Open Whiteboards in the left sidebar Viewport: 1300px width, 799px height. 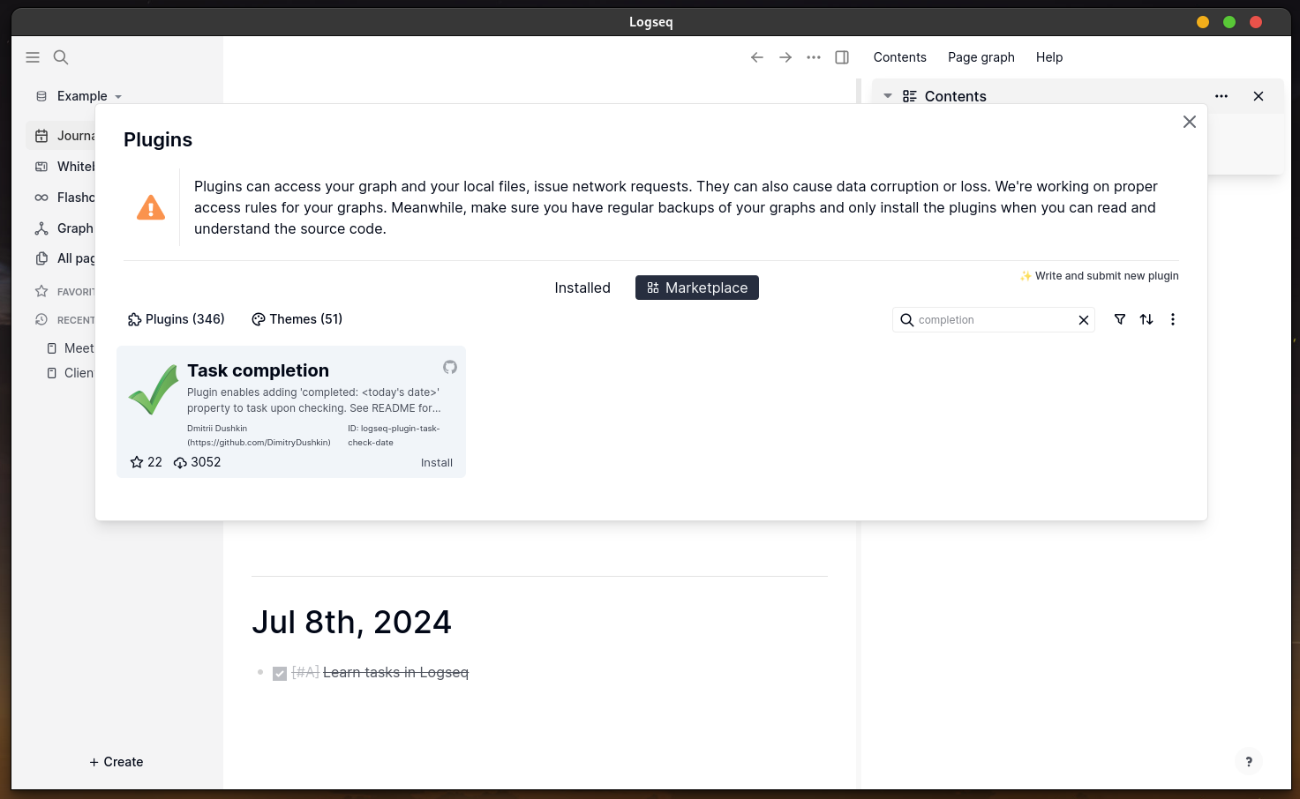[x=62, y=167]
